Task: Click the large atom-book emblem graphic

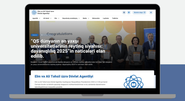Action: [133, 82]
